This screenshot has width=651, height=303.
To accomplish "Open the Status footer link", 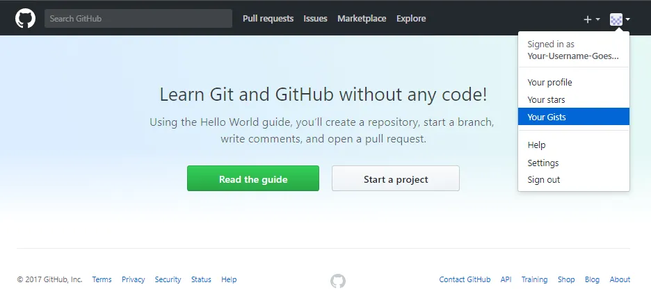I will 202,279.
